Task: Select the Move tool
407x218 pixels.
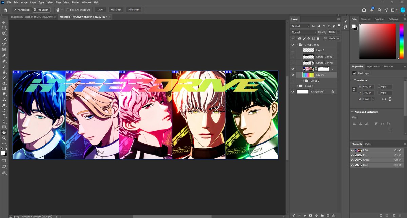Action: click(x=4, y=22)
